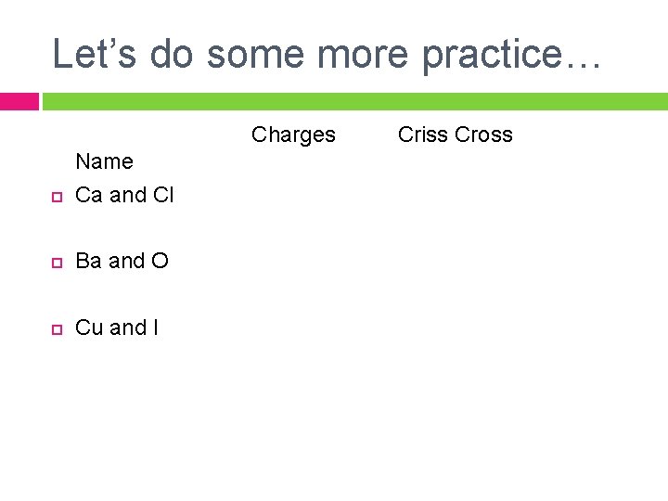The image size is (668, 501).
Task: Click the 'Cu' symbol in third item
Action: pos(89,328)
